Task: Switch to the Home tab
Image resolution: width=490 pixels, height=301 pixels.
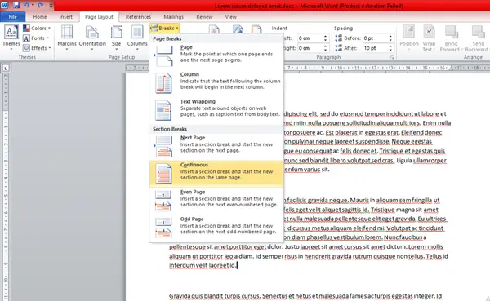Action: click(40, 17)
